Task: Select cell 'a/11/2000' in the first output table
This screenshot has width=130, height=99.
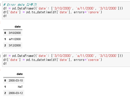Action: tap(15, 39)
